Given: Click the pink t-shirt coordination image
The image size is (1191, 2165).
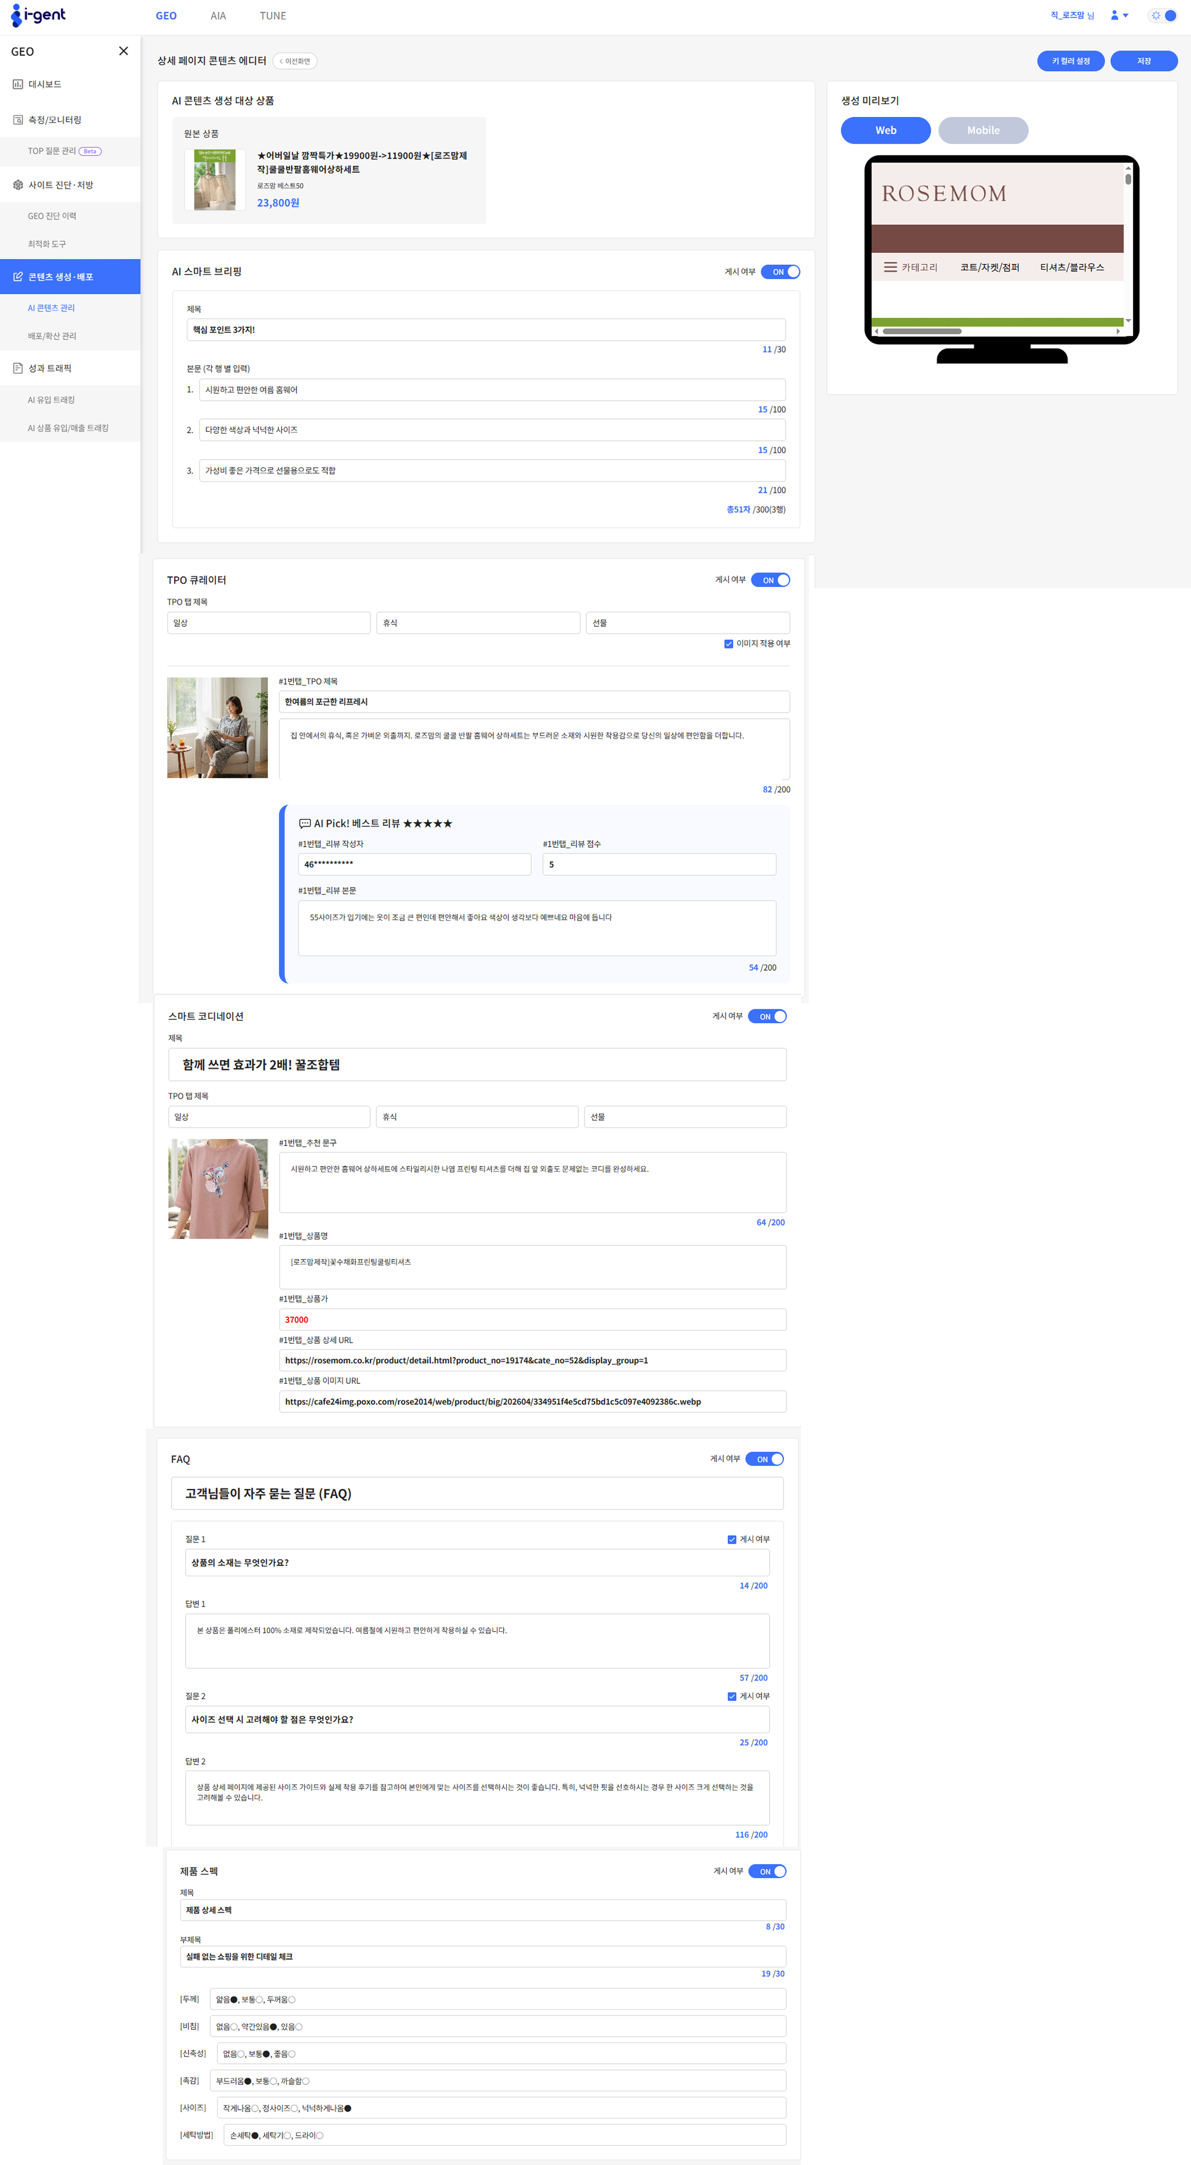Looking at the screenshot, I should point(218,1189).
